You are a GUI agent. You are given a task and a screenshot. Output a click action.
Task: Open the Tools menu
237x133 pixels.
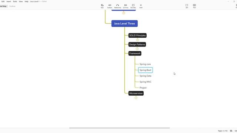coord(15,1)
